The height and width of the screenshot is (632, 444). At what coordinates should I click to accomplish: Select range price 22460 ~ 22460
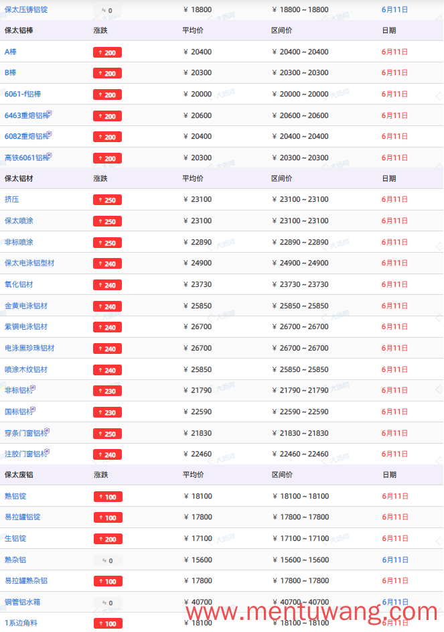click(300, 454)
